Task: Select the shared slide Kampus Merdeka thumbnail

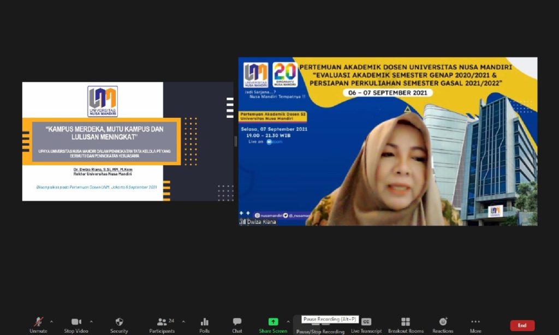Action: pos(128,141)
